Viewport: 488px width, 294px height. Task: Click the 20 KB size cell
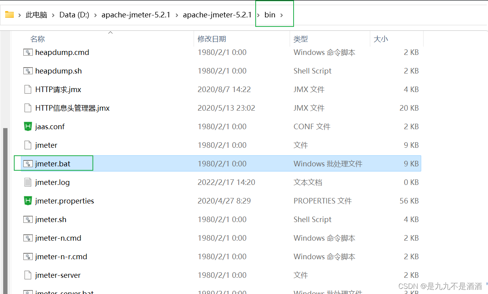(x=409, y=108)
